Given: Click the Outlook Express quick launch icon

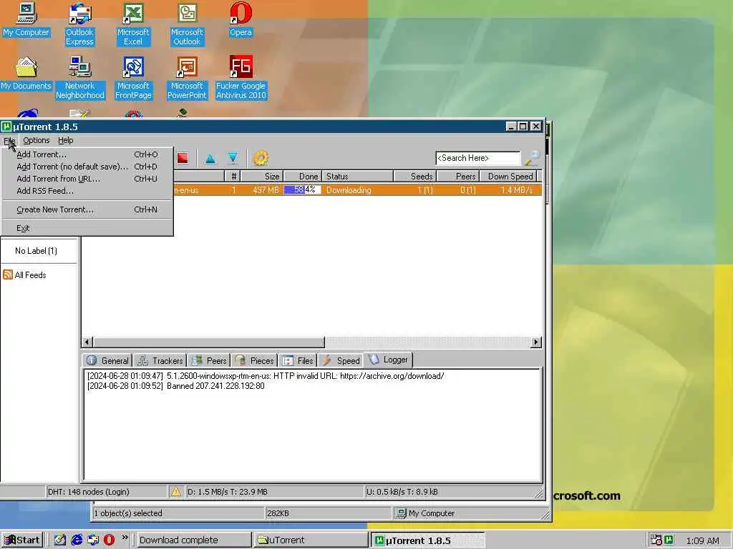Looking at the screenshot, I should pyautogui.click(x=93, y=540).
